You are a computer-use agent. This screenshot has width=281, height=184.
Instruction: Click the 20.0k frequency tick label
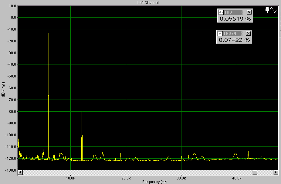[x=126, y=178]
